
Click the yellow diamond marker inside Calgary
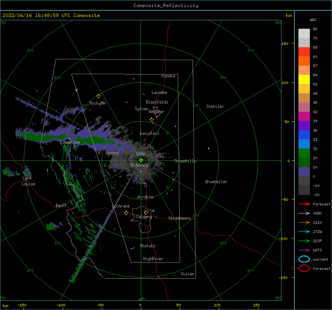pyautogui.click(x=146, y=212)
